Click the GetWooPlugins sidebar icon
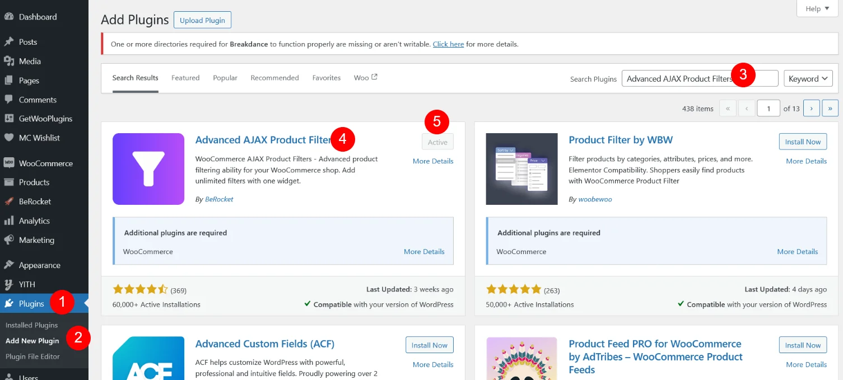843x380 pixels. point(9,119)
